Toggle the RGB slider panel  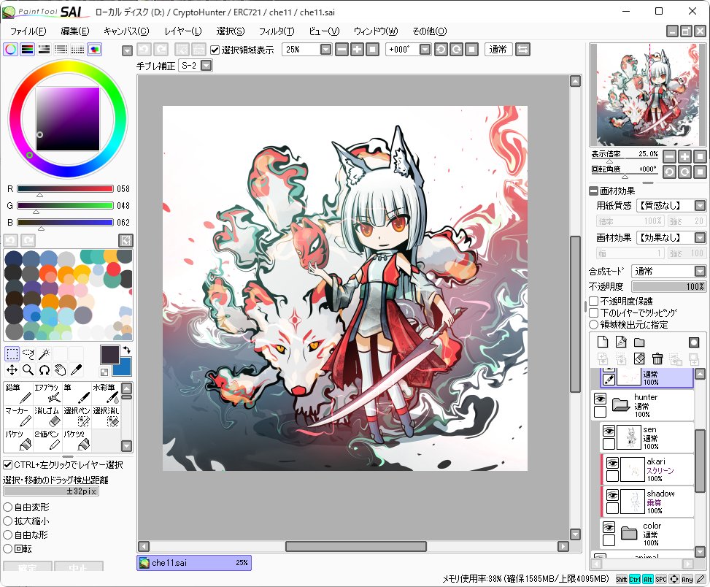tap(28, 50)
